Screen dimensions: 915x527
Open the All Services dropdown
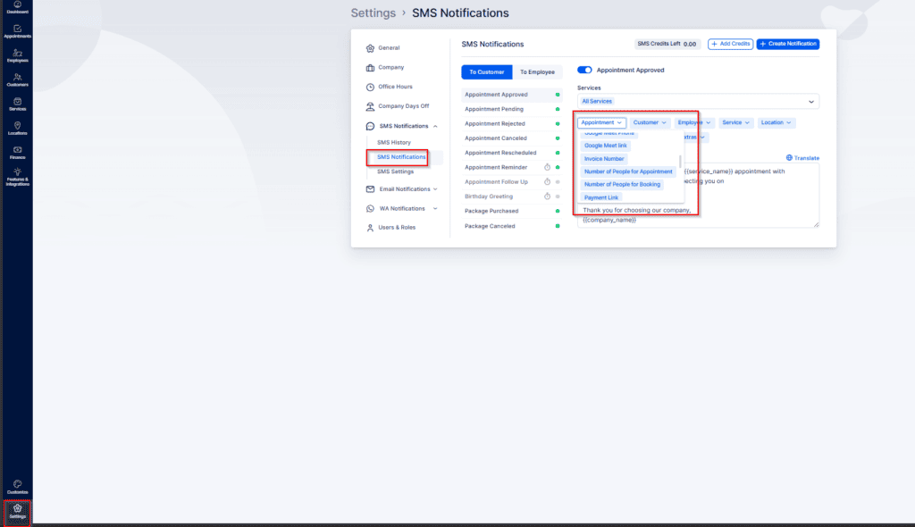(698, 102)
